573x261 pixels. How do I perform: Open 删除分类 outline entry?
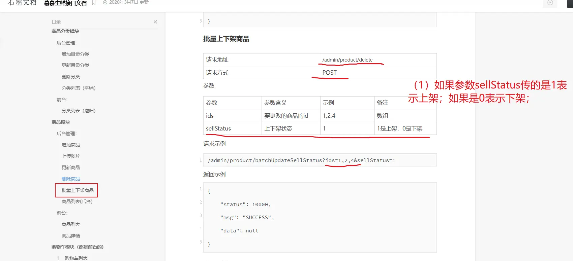[71, 77]
